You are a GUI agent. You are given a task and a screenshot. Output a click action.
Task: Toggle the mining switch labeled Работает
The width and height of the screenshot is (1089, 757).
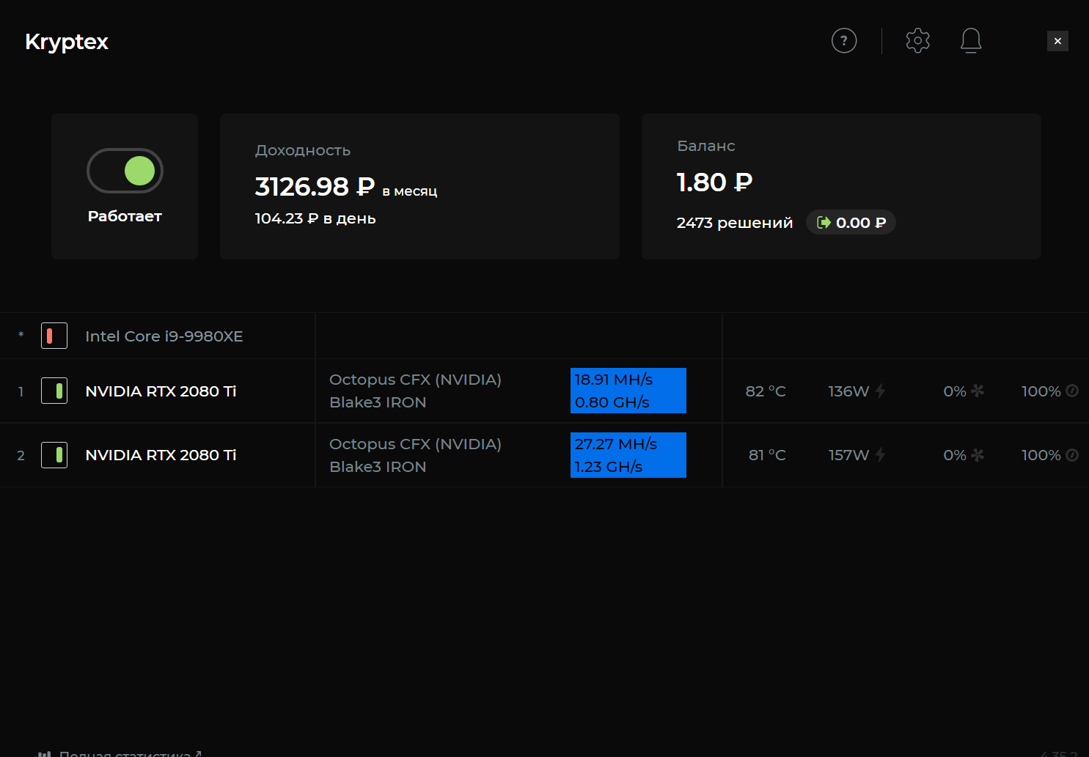pyautogui.click(x=125, y=171)
